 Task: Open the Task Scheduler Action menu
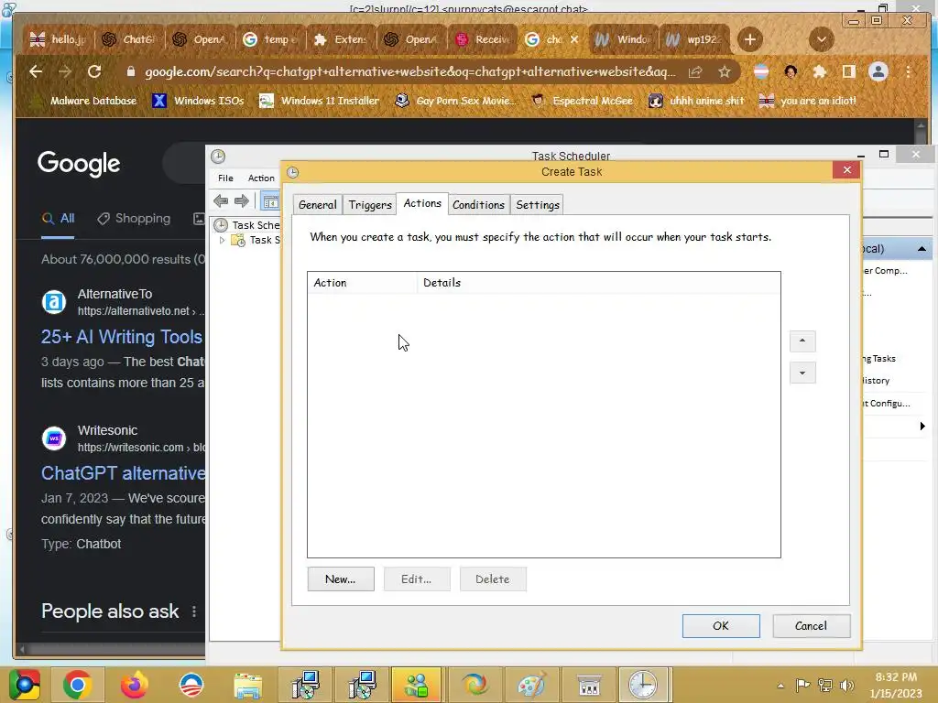[261, 178]
